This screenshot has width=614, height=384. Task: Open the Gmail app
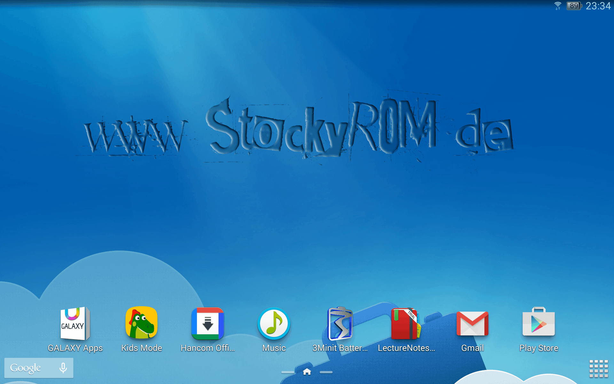coord(472,324)
